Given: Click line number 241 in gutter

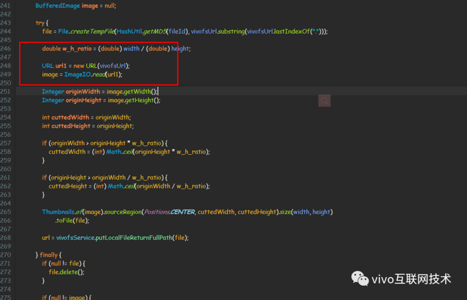Looking at the screenshot, I should (5, 6).
